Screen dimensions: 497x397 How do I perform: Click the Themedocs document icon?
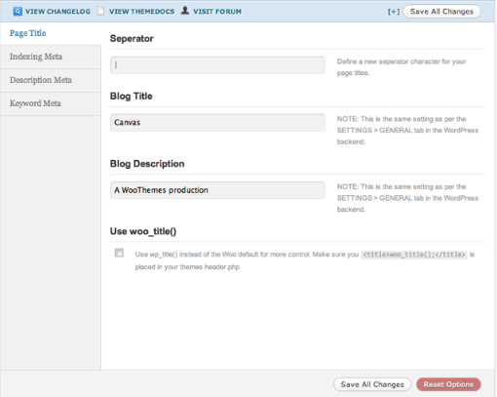coord(101,11)
